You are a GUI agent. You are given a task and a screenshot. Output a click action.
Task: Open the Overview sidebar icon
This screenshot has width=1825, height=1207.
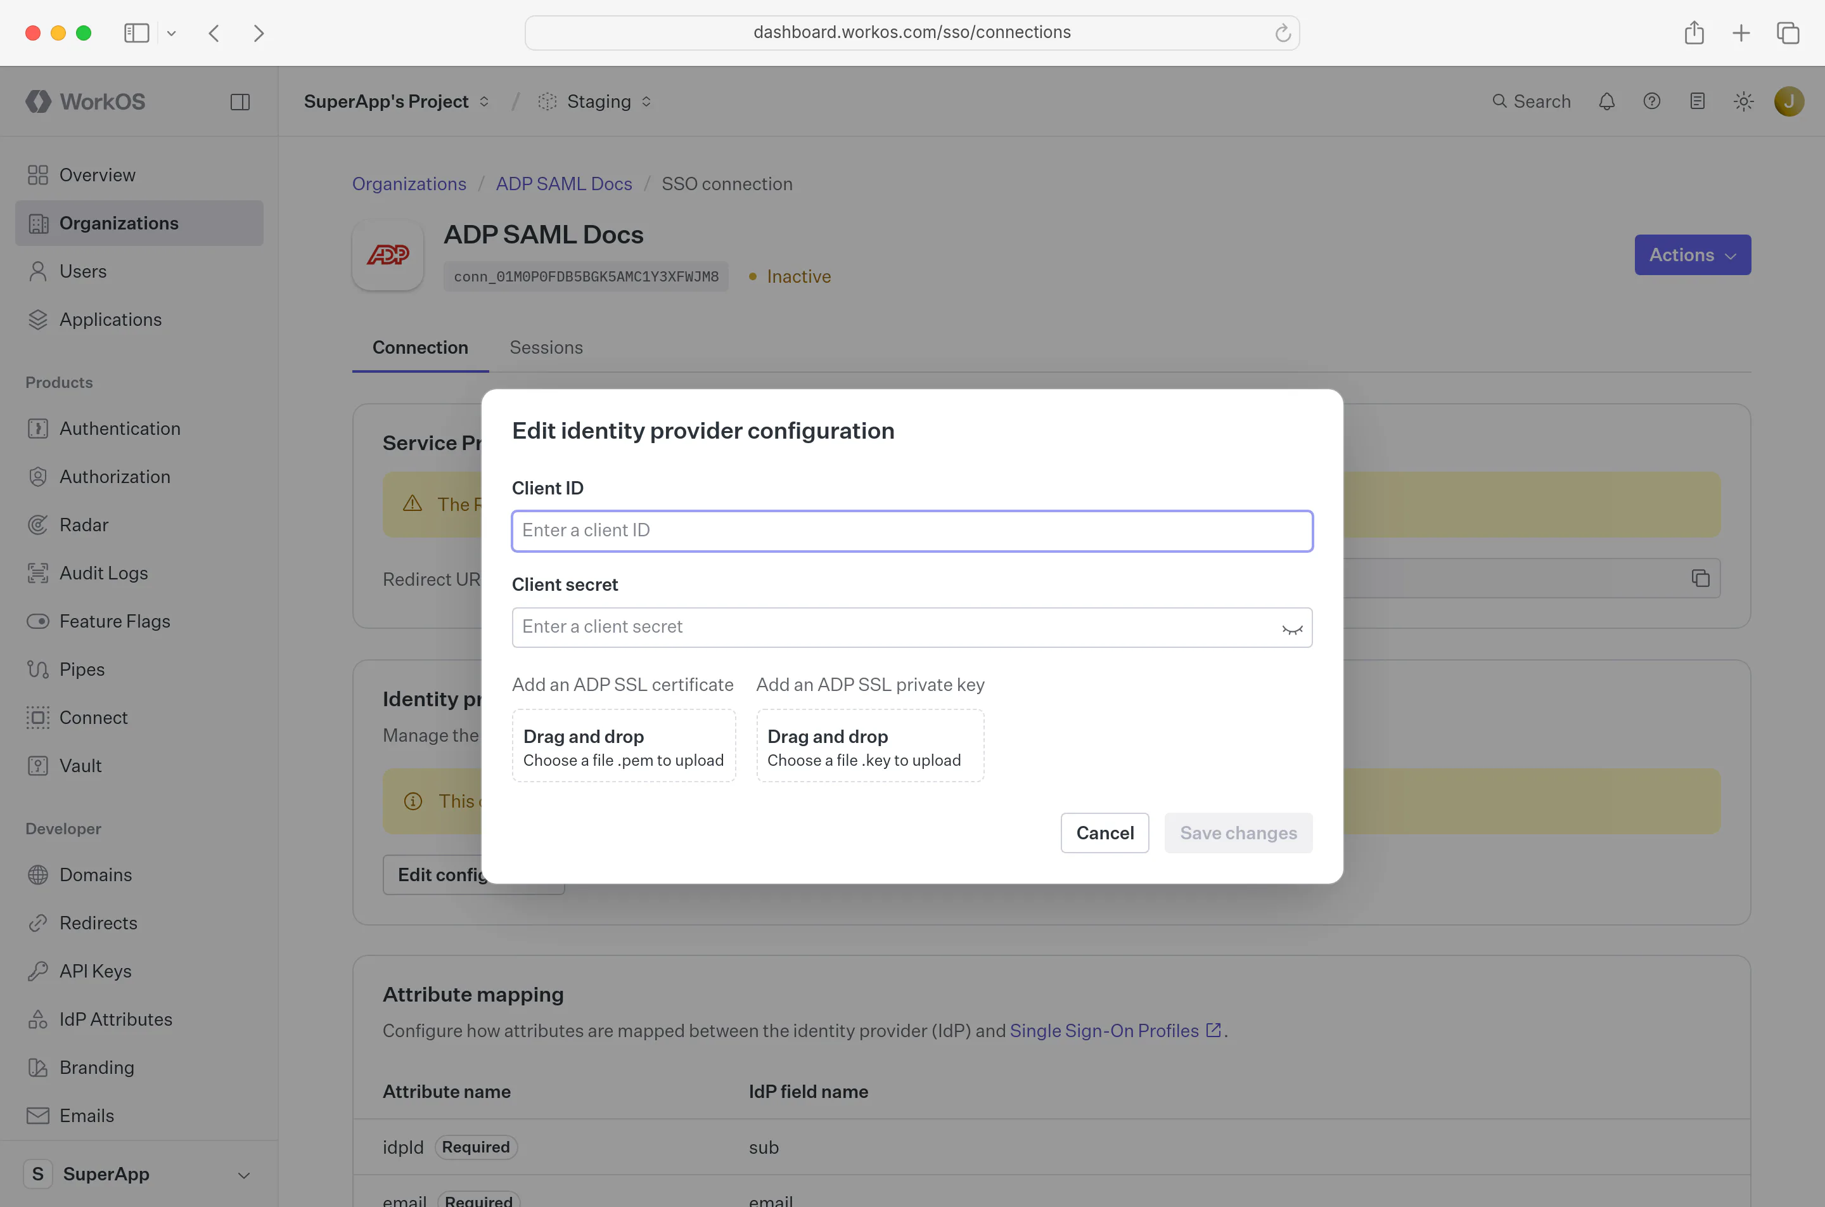37,175
